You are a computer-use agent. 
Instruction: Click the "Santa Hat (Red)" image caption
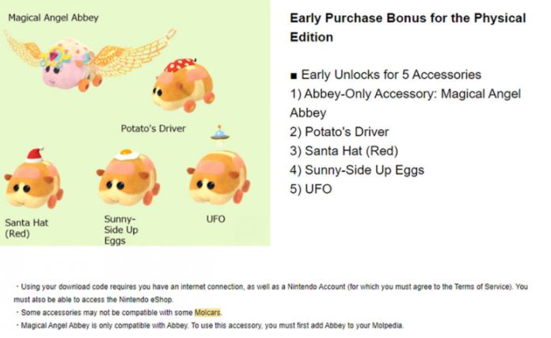pos(26,227)
